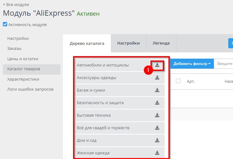The width and height of the screenshot is (233, 159).
Task: Click download icon for Всё для свадеб и торжеств
Action: pyautogui.click(x=157, y=128)
